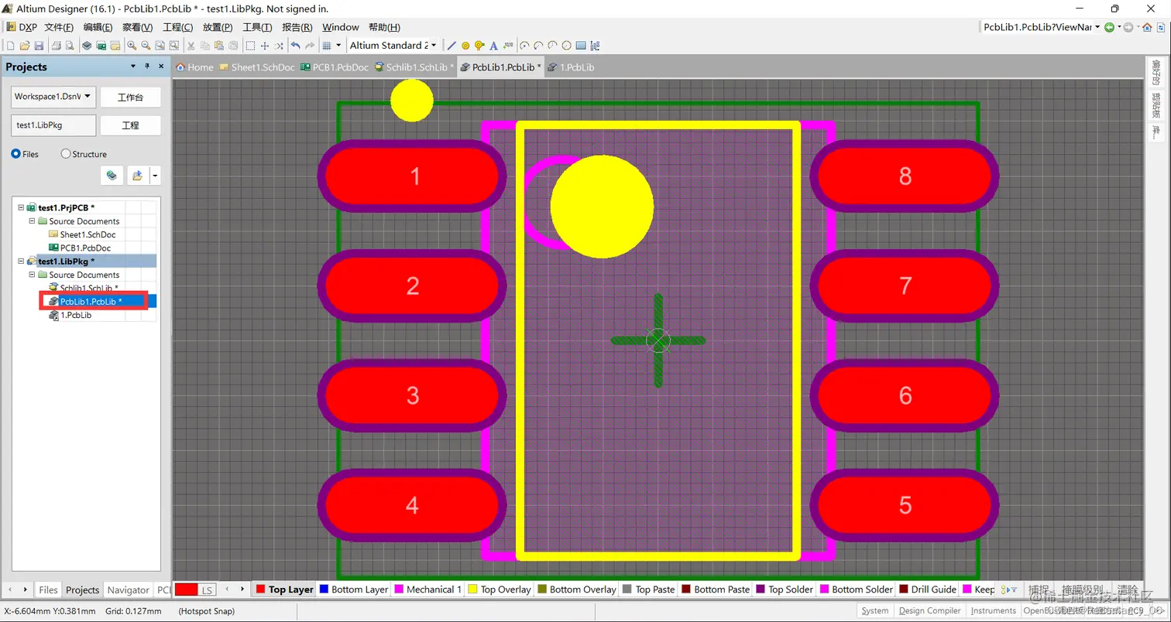Click the compile project icon in Projects panel

[x=112, y=176]
